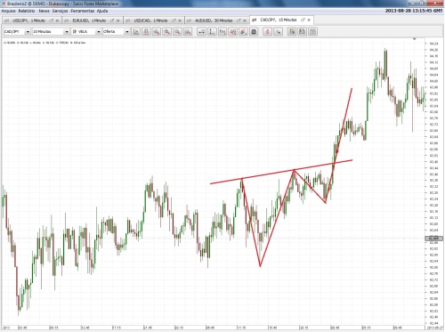Open the Arquivo menu
445x332 pixels.
click(x=8, y=11)
